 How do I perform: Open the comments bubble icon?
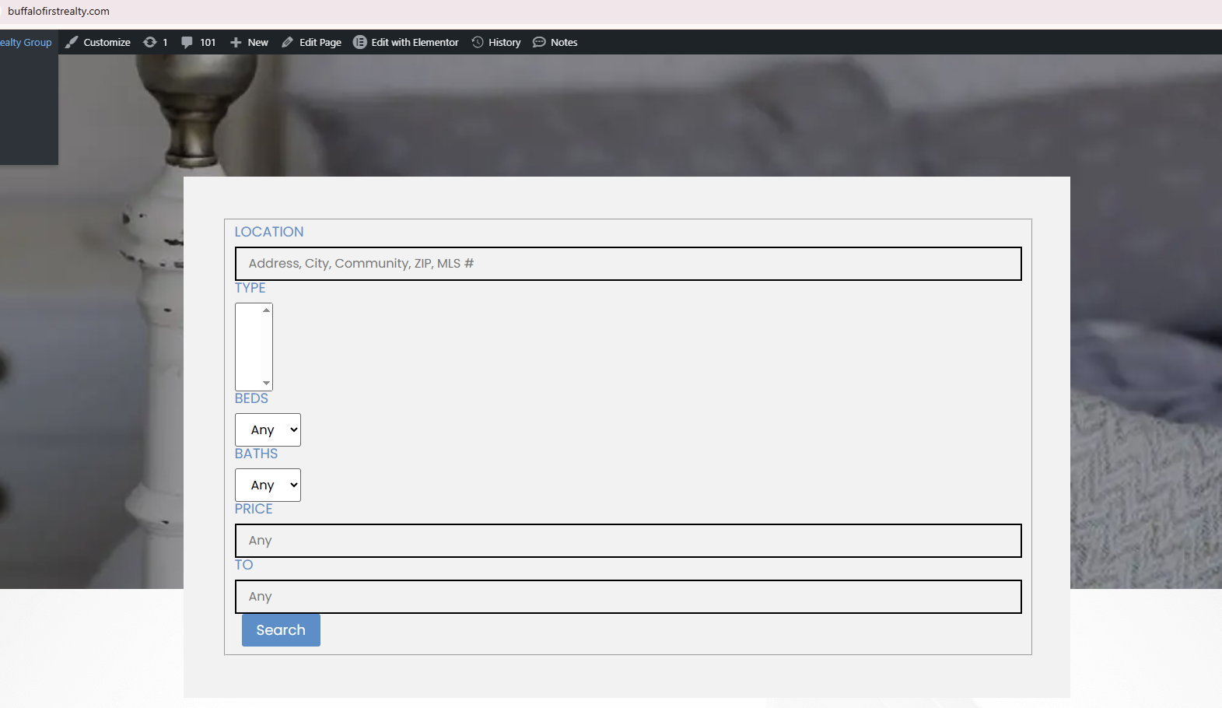point(187,42)
